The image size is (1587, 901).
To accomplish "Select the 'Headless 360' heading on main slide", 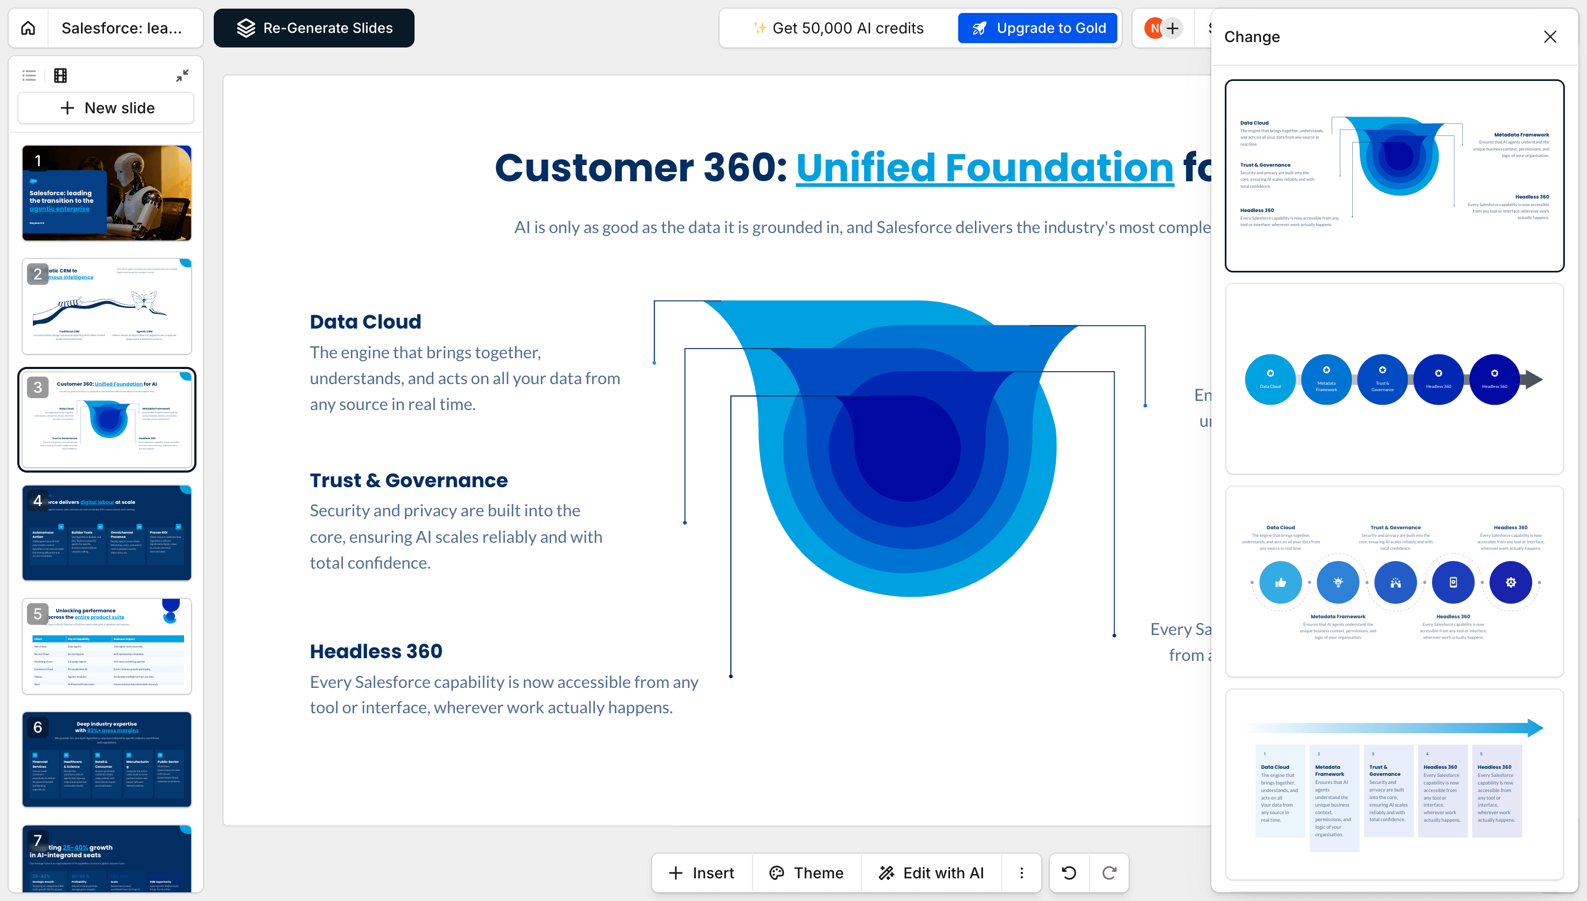I will pos(376,651).
